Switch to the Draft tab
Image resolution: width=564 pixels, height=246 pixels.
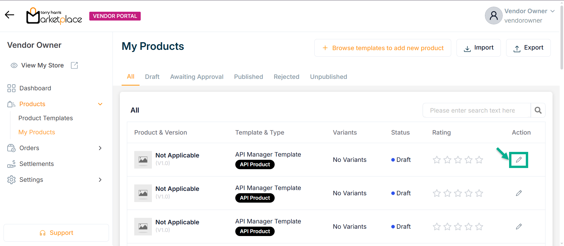pyautogui.click(x=152, y=77)
